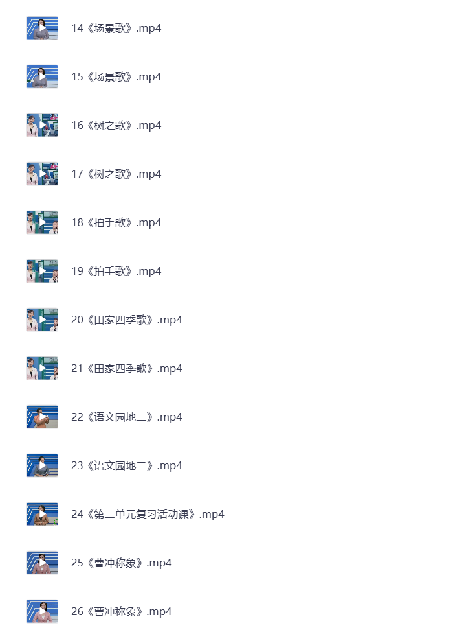Open thumbnail of 17《树之歌》.mp4
Image resolution: width=453 pixels, height=630 pixels.
click(42, 174)
